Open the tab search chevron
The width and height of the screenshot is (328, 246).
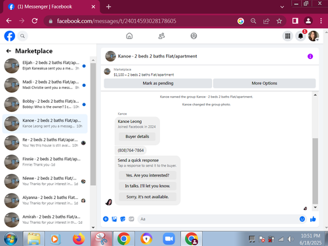[282, 7]
